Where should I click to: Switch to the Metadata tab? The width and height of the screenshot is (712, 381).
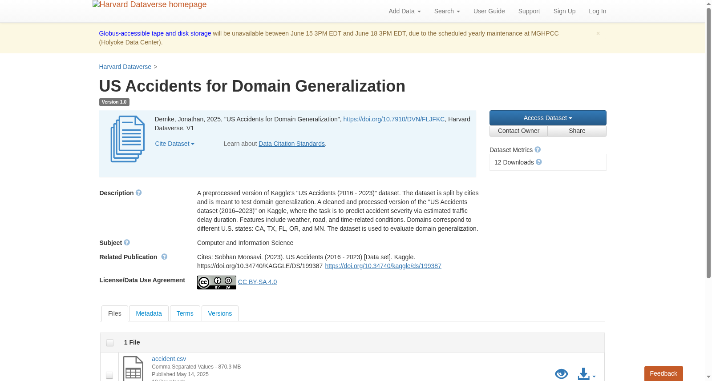click(149, 313)
